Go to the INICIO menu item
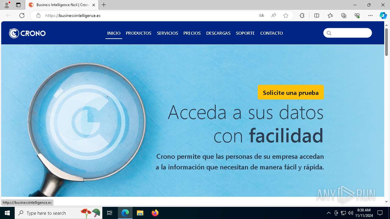Viewport: 390px width, 219px height. click(x=114, y=33)
